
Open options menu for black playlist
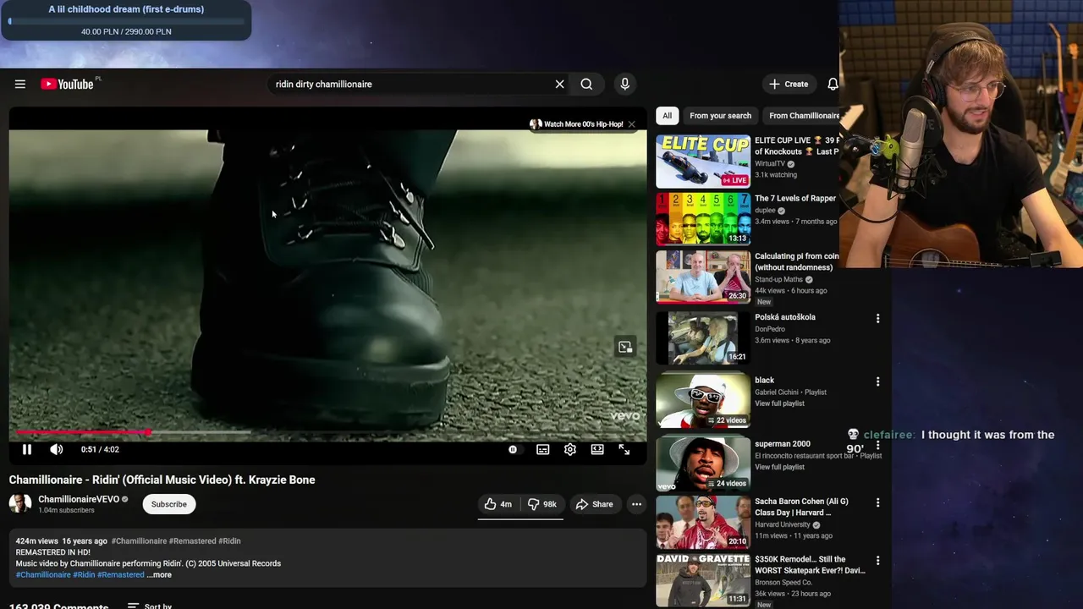click(877, 381)
